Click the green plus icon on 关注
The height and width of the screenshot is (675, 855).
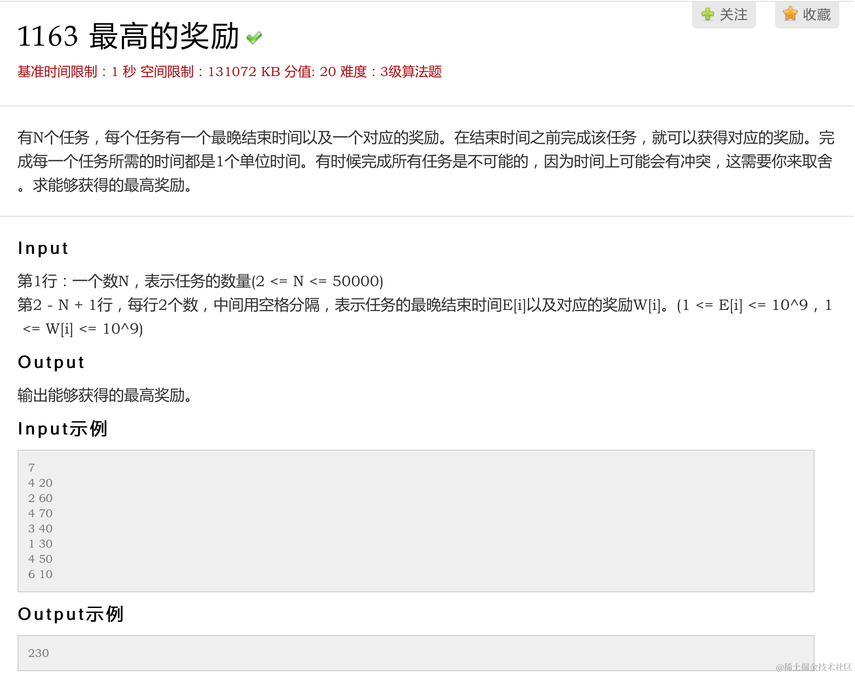click(x=707, y=14)
